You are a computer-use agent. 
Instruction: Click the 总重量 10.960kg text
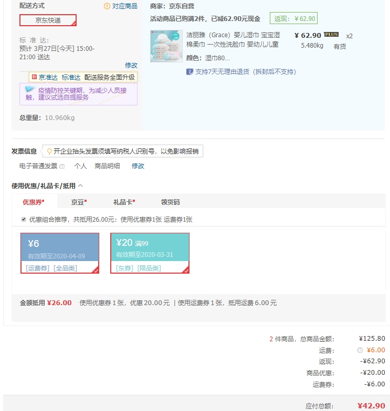[x=47, y=117]
